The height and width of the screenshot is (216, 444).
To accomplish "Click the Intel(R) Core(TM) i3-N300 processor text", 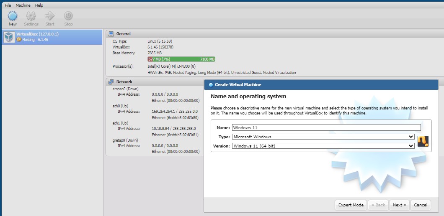I will 171,66.
